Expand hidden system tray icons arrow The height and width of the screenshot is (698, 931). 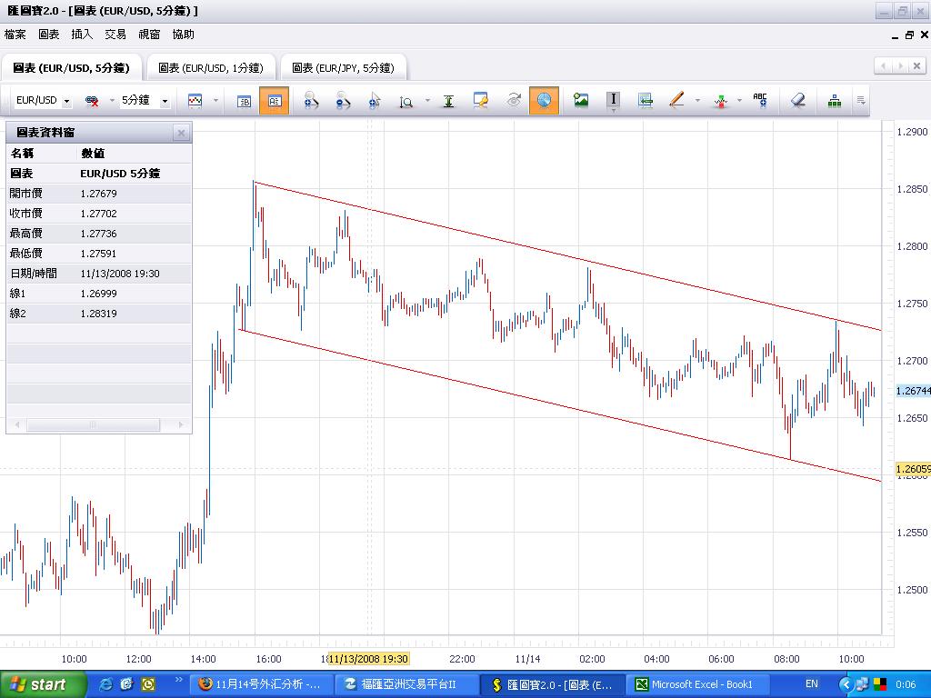tap(845, 685)
